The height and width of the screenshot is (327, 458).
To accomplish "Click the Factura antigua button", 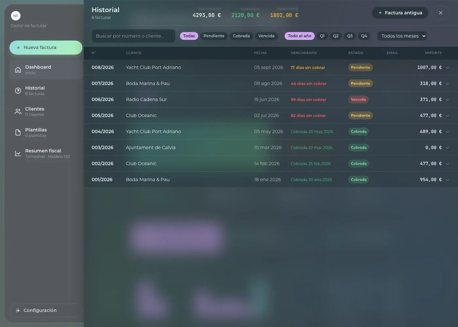I will [x=400, y=13].
